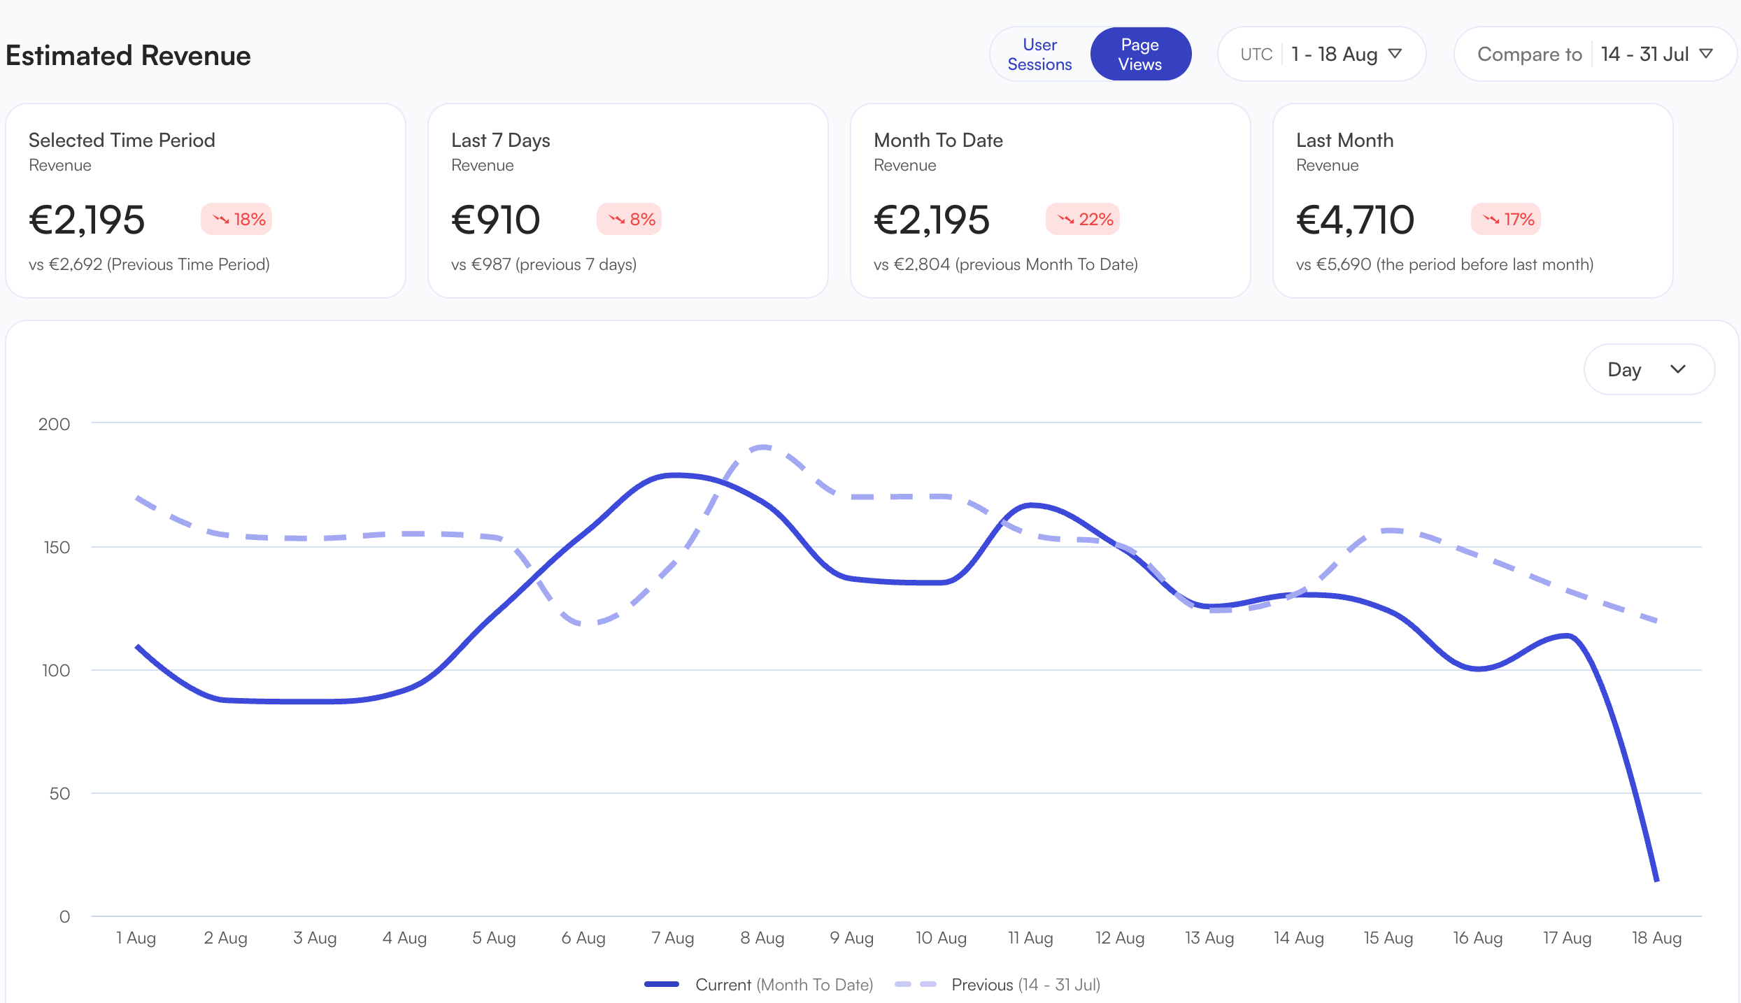
Task: Click the Compare to triangle arrow
Action: (x=1706, y=54)
